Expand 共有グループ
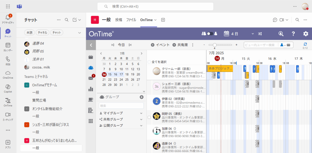The height and width of the screenshot is (153, 312). [x=121, y=119]
